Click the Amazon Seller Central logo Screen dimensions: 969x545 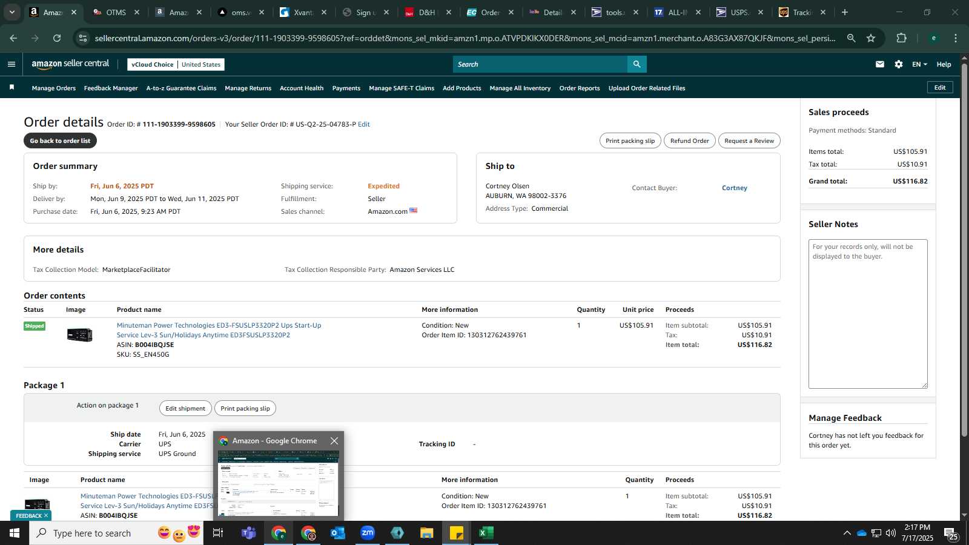pyautogui.click(x=70, y=64)
